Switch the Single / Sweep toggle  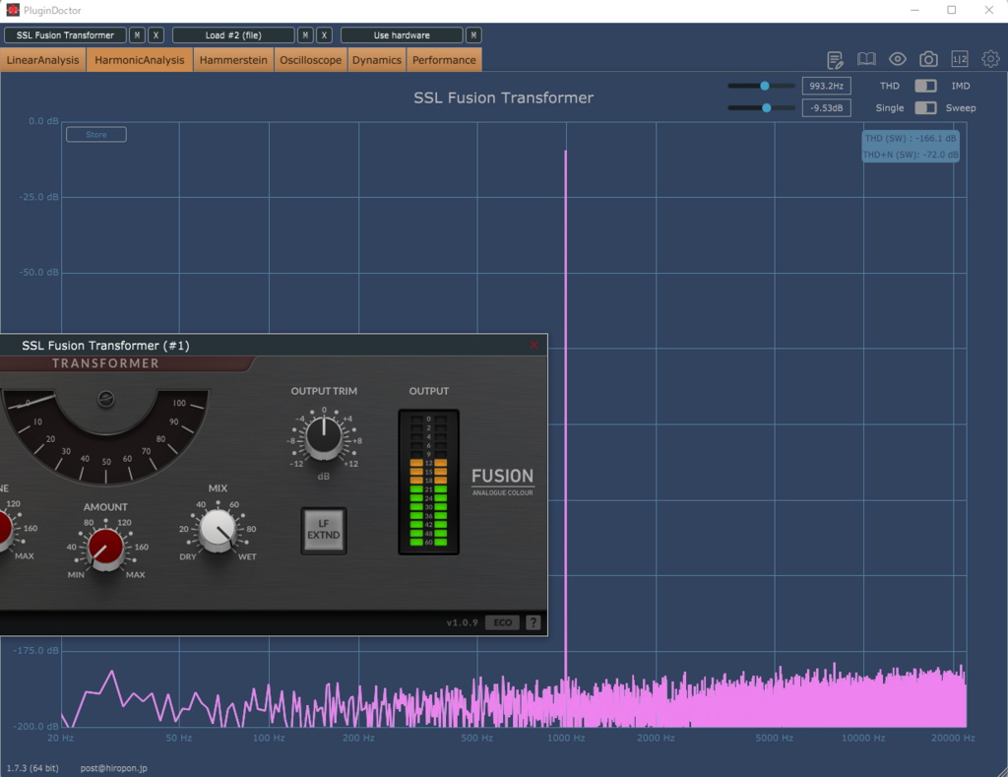pyautogui.click(x=925, y=107)
